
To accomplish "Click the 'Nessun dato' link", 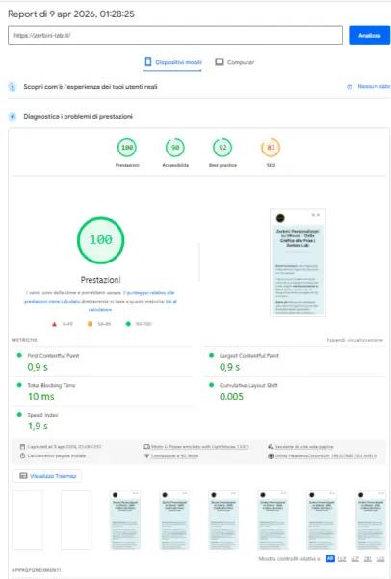I will click(x=374, y=86).
